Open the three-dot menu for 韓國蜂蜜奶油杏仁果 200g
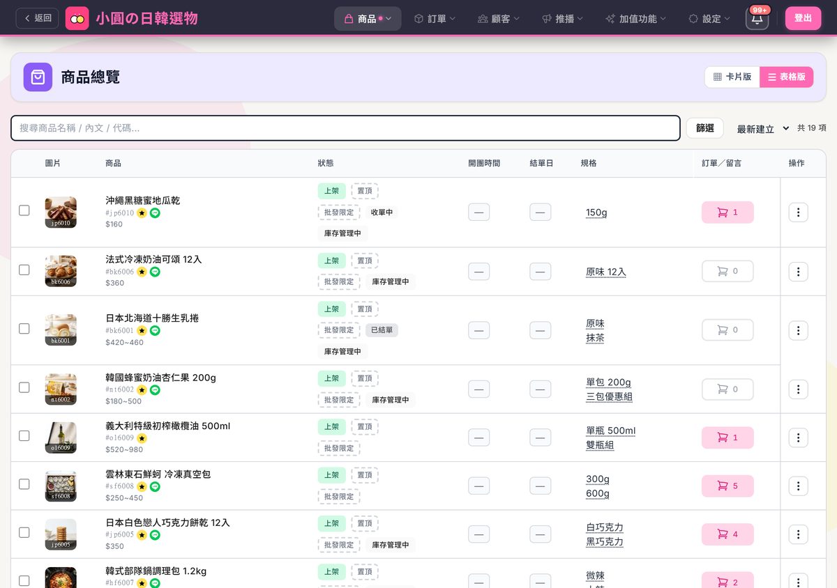 pos(798,389)
